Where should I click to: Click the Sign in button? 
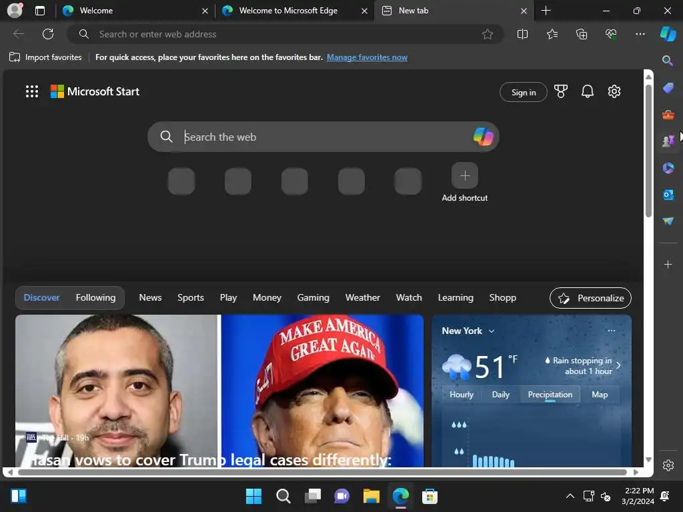click(523, 92)
